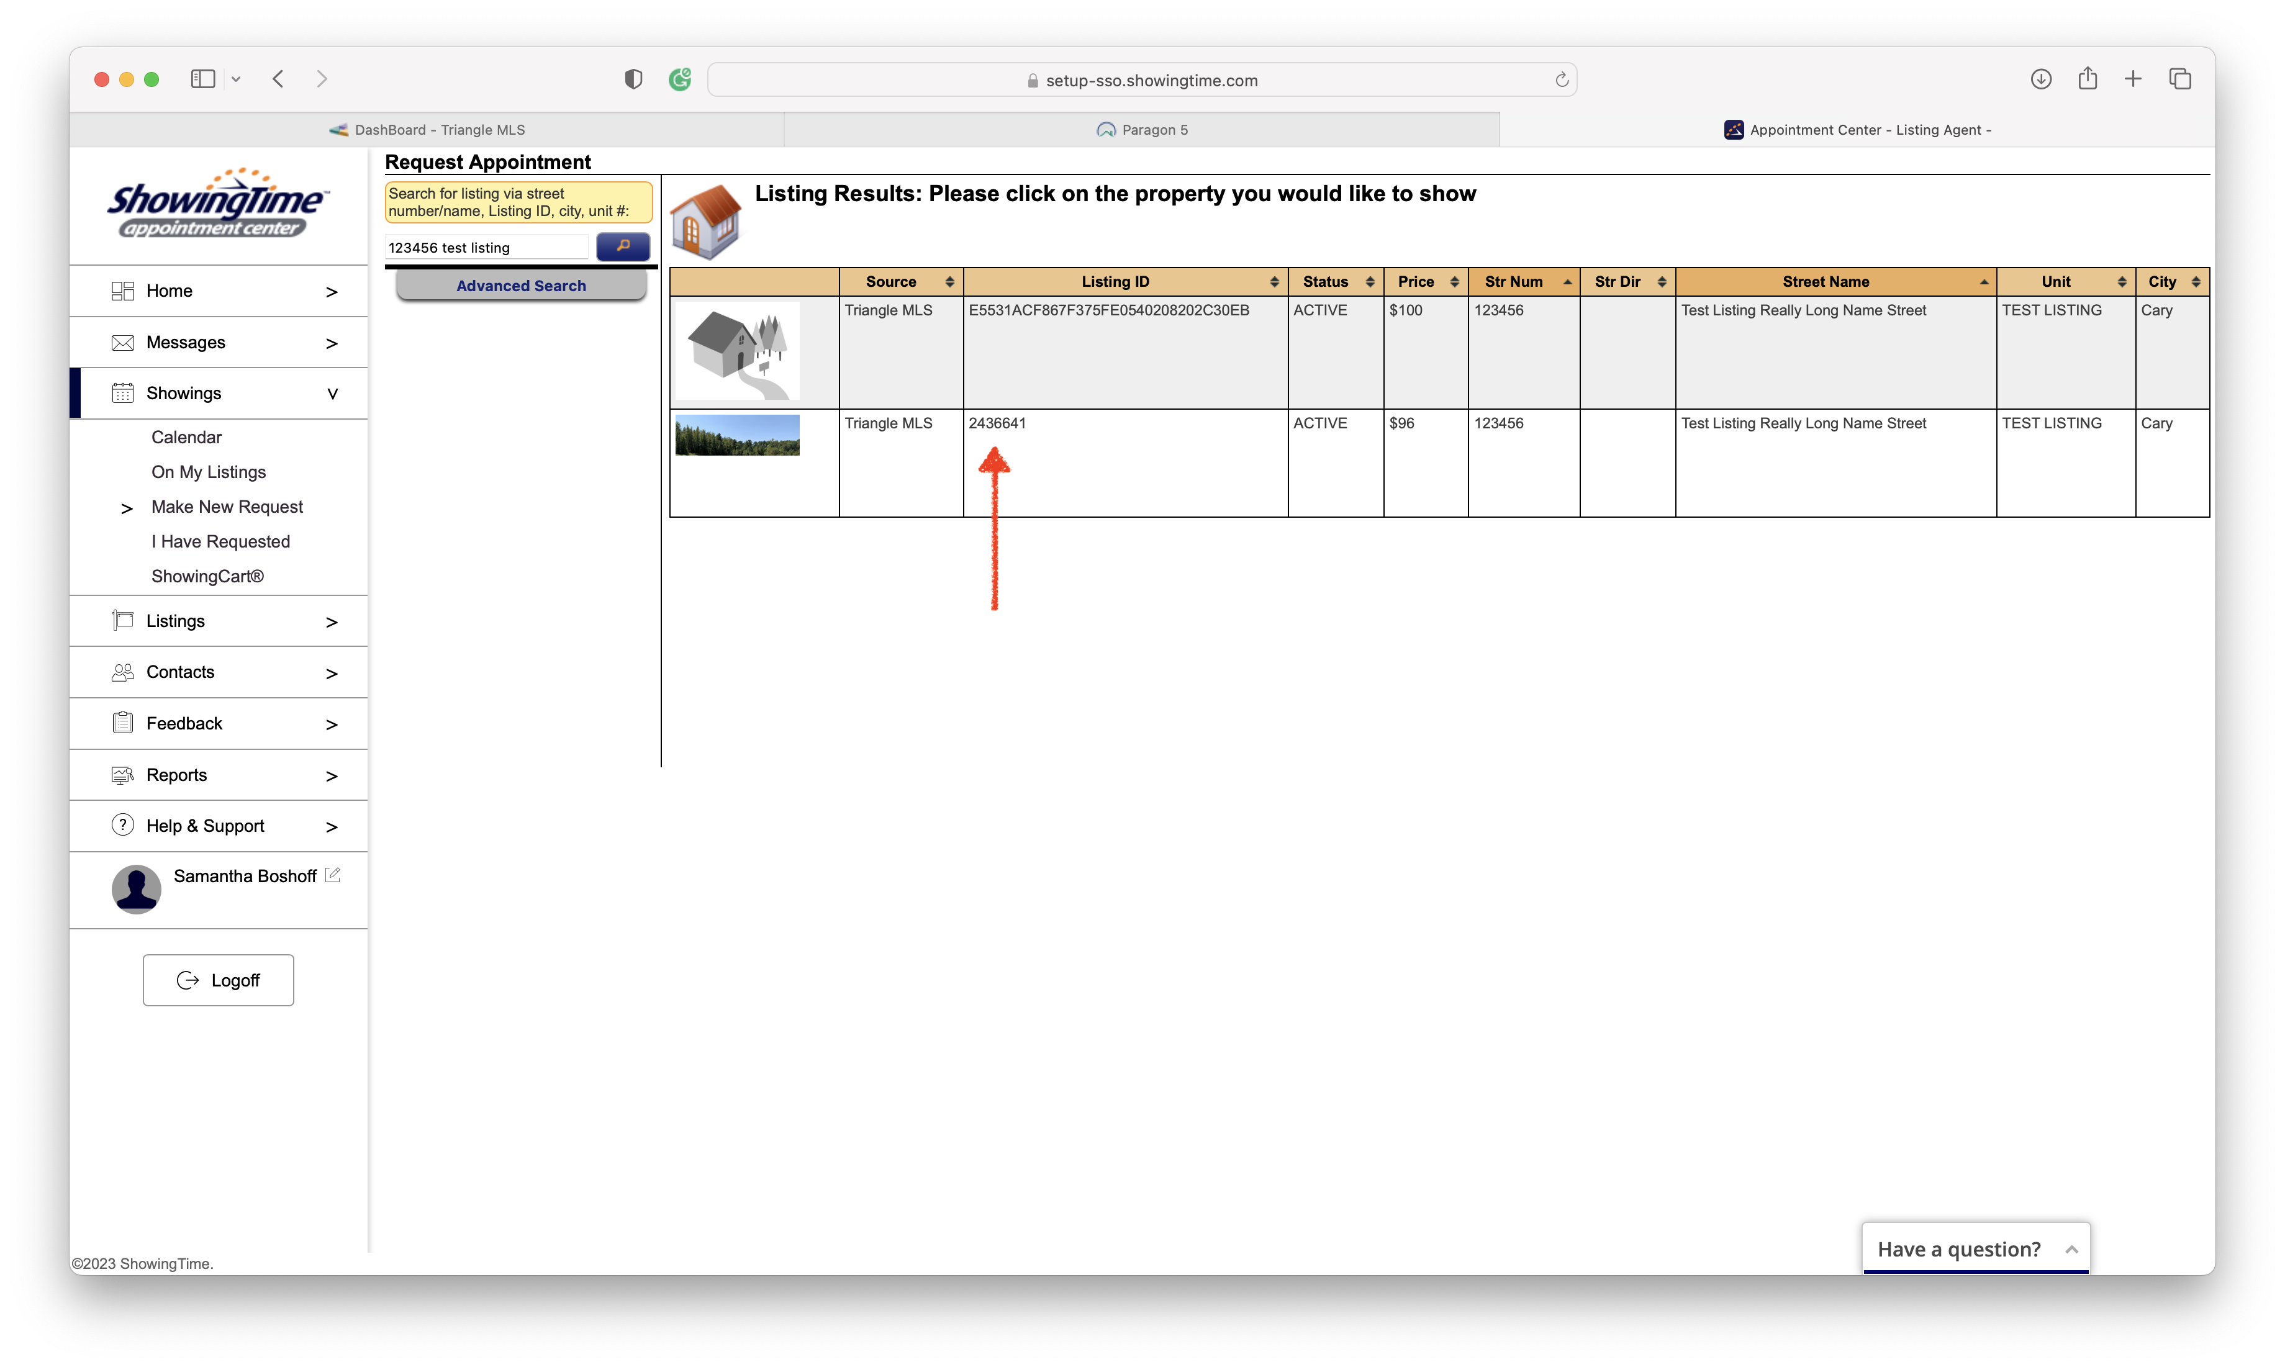Click the Reports chart icon

click(122, 775)
